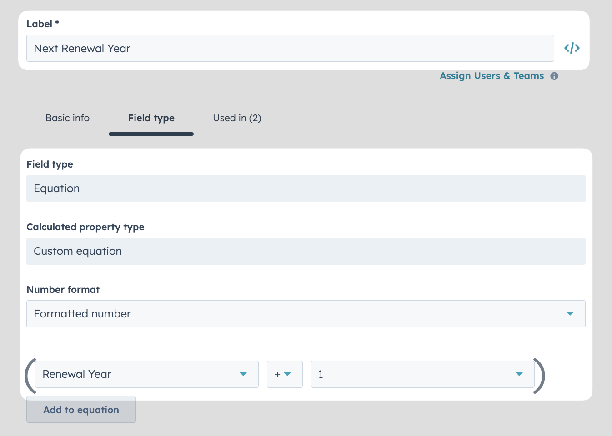Click the closing parenthesis of the equation
The height and width of the screenshot is (436, 612).
539,375
